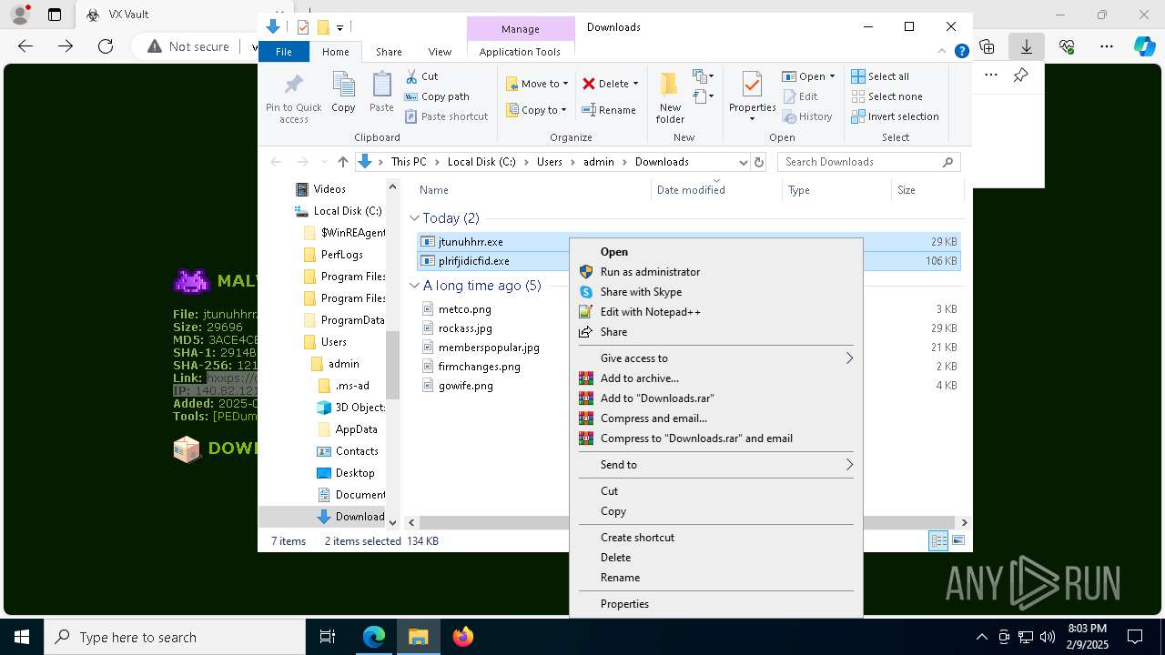1165x655 pixels.
Task: Expand the address bar history dropdown
Action: point(743,162)
